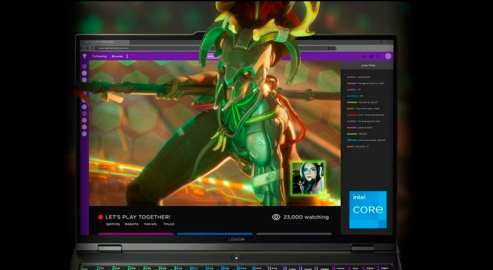Click the Live Chat panel header
This screenshot has height=270, width=493.
(368, 65)
